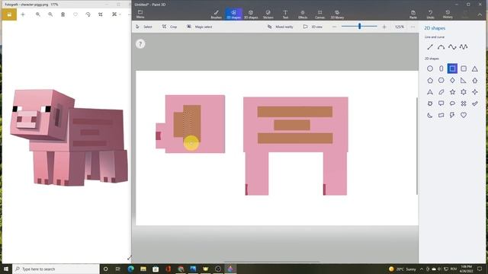Image resolution: width=488 pixels, height=274 pixels.
Task: Select the square 2D shape
Action: pos(452,68)
